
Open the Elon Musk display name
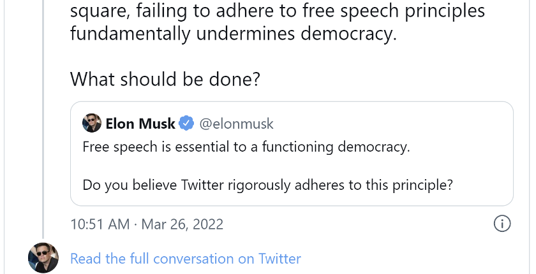tap(140, 123)
